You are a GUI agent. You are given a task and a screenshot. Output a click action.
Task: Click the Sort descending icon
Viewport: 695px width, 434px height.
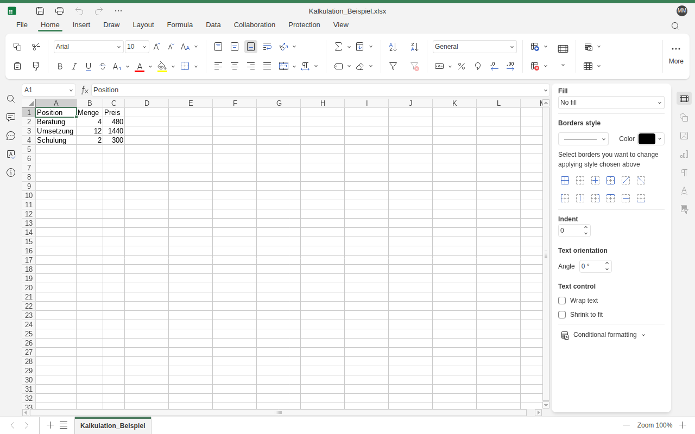(x=415, y=47)
